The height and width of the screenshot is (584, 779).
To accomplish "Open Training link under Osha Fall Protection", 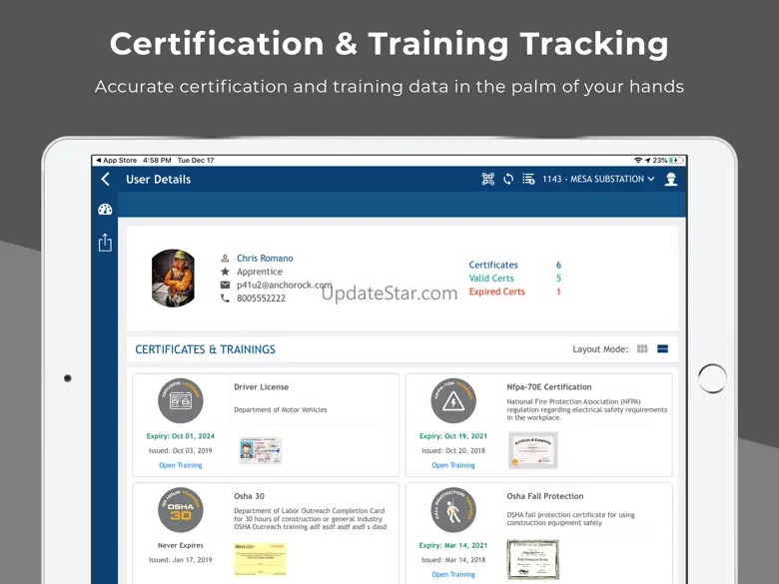I will pos(452,575).
